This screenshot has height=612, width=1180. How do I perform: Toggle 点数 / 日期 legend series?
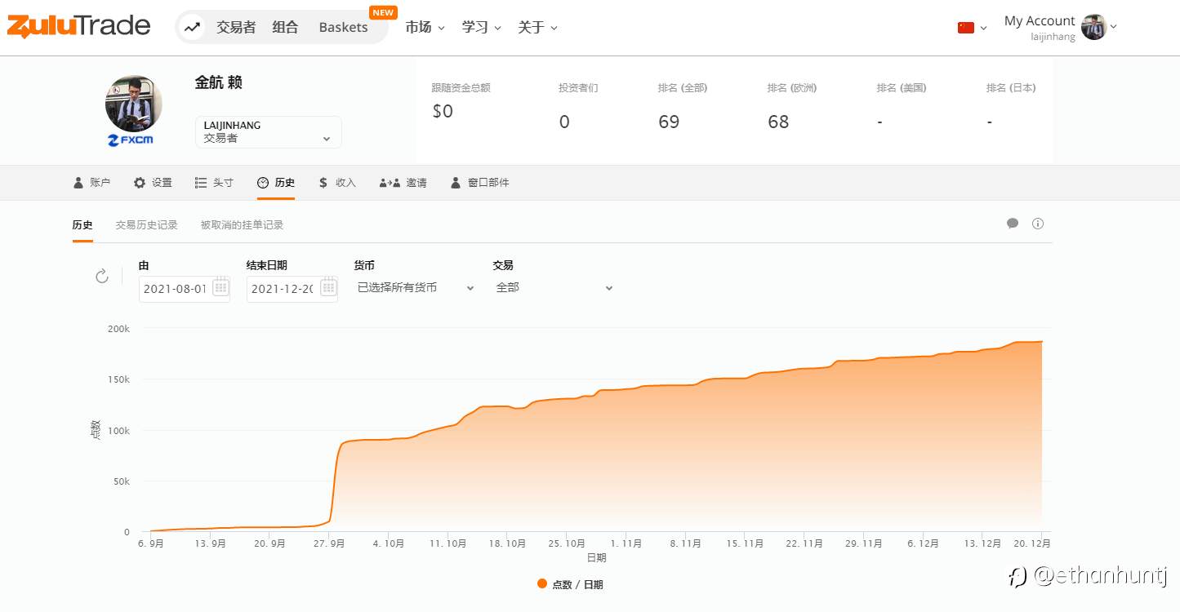click(570, 584)
